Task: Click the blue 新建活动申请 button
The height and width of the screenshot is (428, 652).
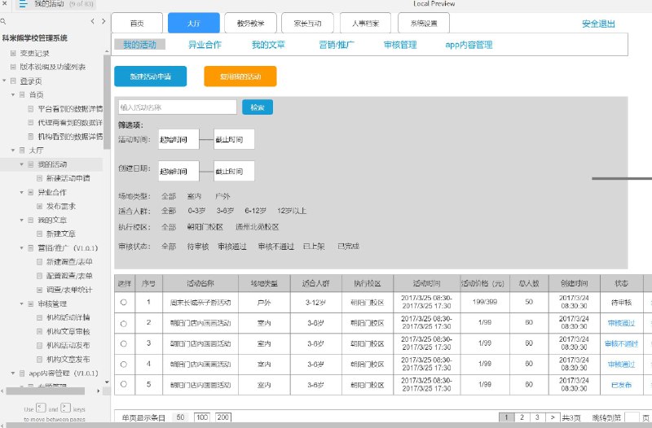Action: coord(151,76)
